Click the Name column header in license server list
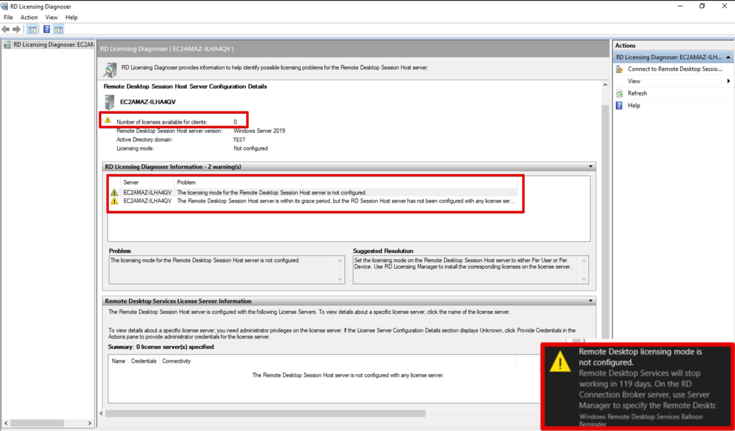Screen dimensions: 735x431 coord(119,361)
